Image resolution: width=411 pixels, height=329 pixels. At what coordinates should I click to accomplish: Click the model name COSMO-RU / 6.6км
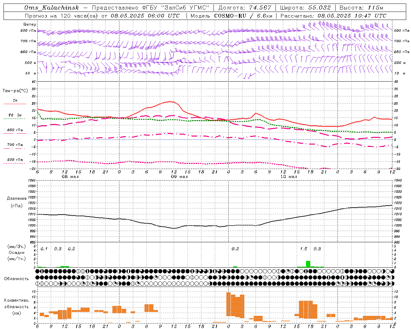click(243, 16)
